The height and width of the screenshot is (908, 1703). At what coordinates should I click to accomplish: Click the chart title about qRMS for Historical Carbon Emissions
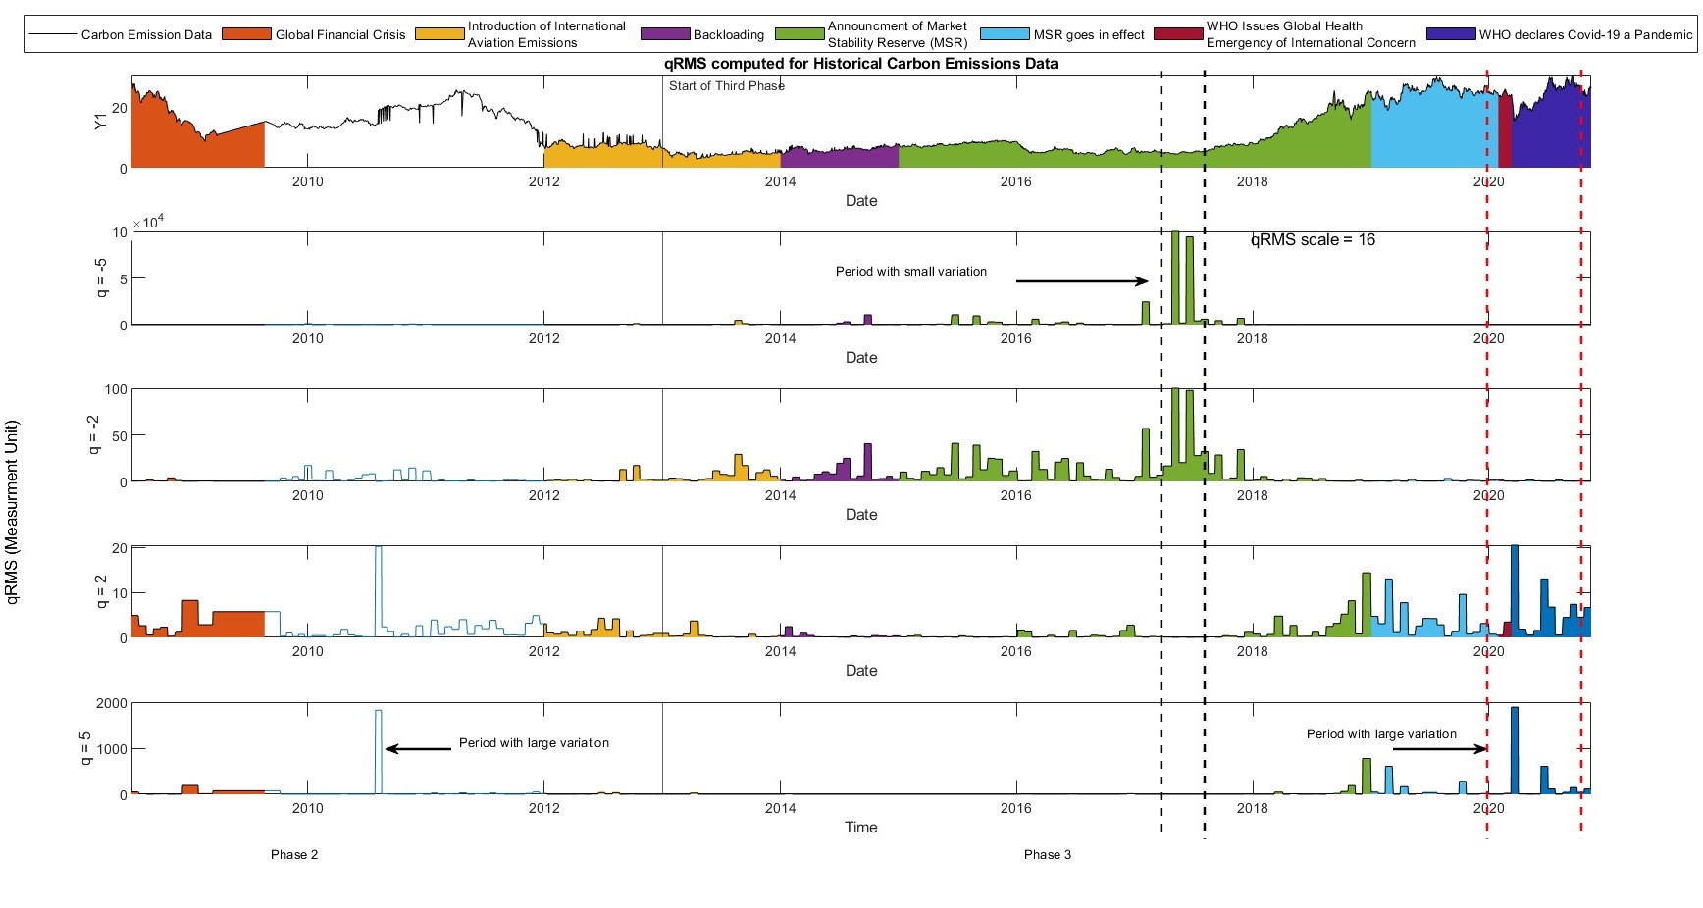click(x=860, y=64)
